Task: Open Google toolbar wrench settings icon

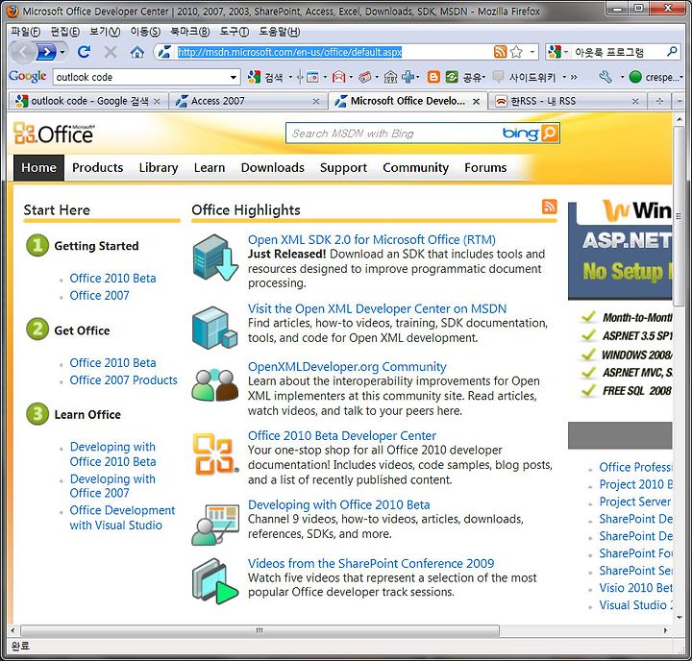Action: pyautogui.click(x=605, y=77)
